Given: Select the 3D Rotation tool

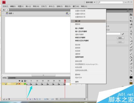Looking at the screenshot, I should [x=131, y=24].
